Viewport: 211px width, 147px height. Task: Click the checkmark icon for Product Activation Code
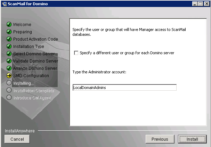tap(9, 39)
